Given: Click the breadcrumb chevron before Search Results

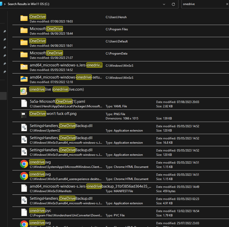Looking at the screenshot, I should pyautogui.click(x=5, y=4).
